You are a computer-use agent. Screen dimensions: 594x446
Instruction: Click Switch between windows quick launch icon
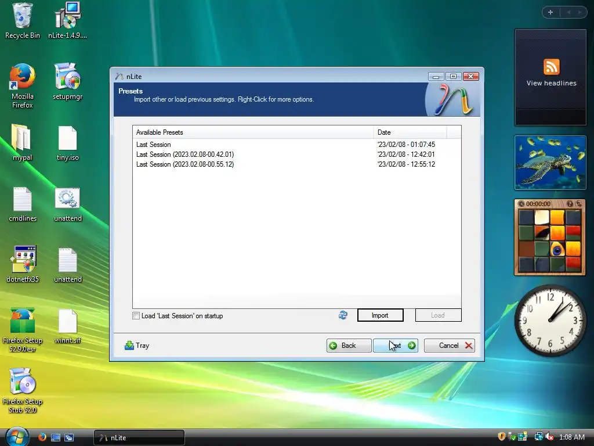click(69, 437)
